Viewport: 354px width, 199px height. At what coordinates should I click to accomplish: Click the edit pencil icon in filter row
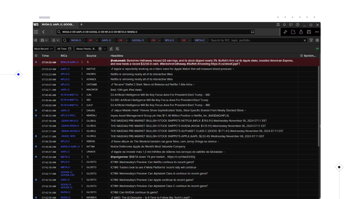click(111, 49)
